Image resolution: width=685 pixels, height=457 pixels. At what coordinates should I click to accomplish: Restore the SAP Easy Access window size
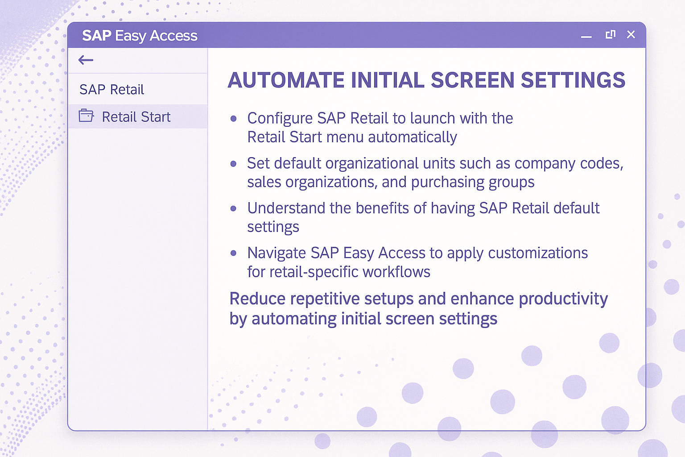(610, 34)
